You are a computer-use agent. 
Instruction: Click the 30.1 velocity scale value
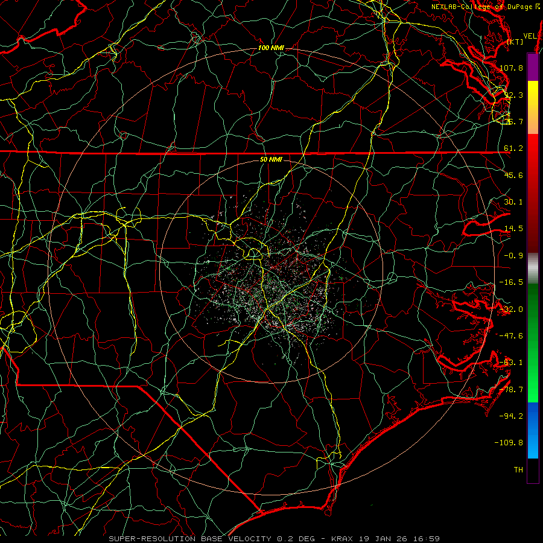pyautogui.click(x=513, y=202)
